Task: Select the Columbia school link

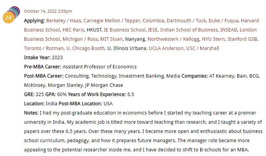Action: point(153,21)
